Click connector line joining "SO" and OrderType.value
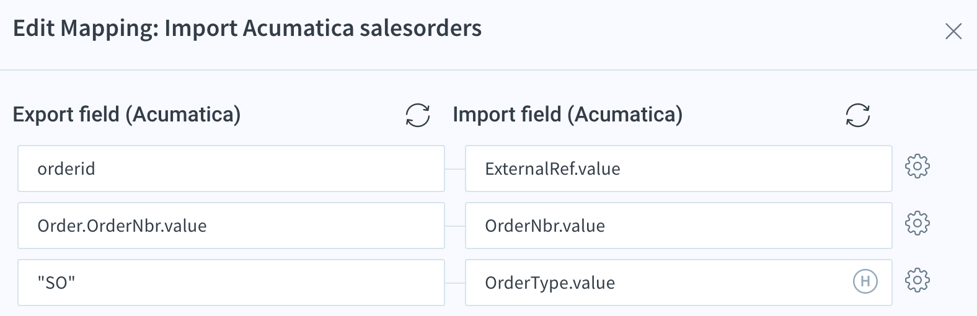This screenshot has height=316, width=977. pyautogui.click(x=455, y=283)
